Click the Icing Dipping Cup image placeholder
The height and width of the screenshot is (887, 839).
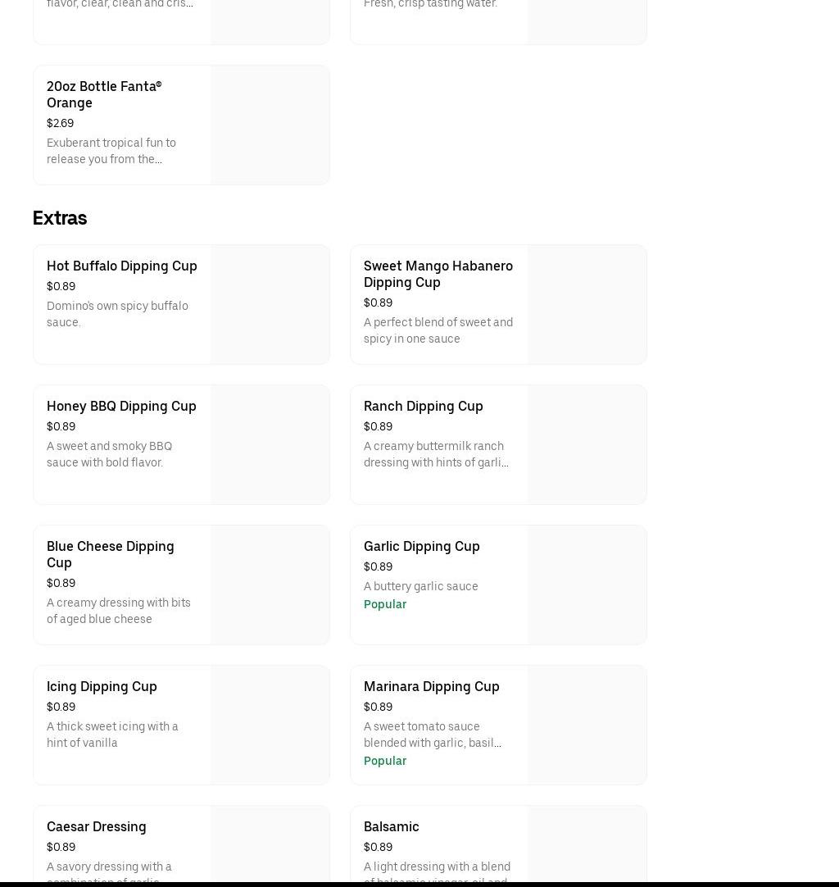pos(270,725)
